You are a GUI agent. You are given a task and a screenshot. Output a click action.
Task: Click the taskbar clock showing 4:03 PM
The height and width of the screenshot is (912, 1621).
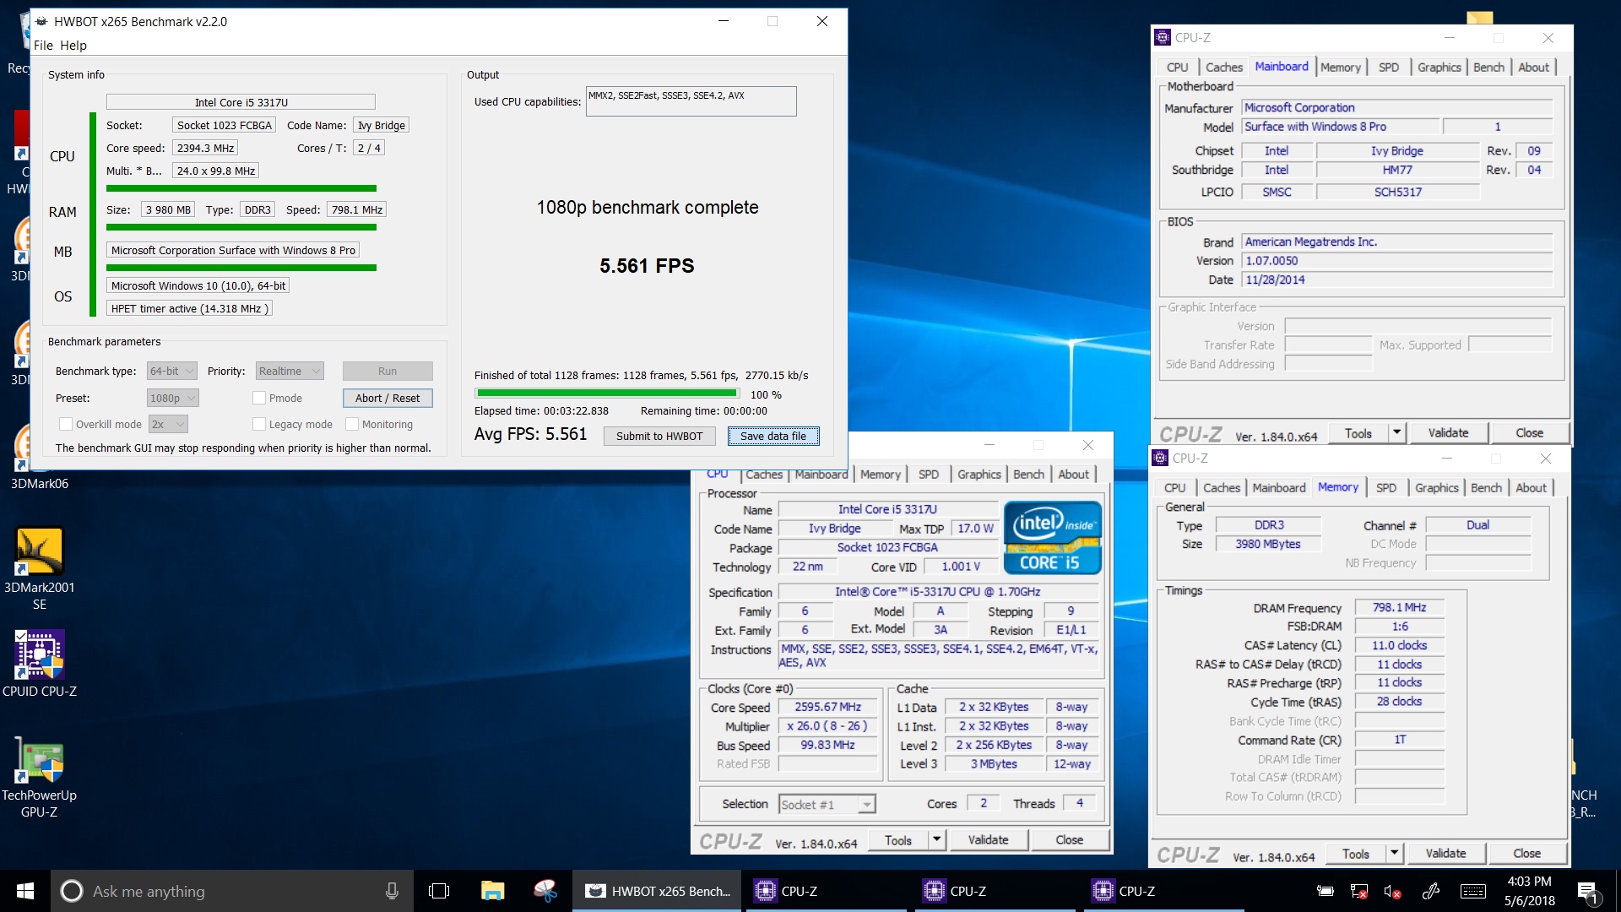1529,891
